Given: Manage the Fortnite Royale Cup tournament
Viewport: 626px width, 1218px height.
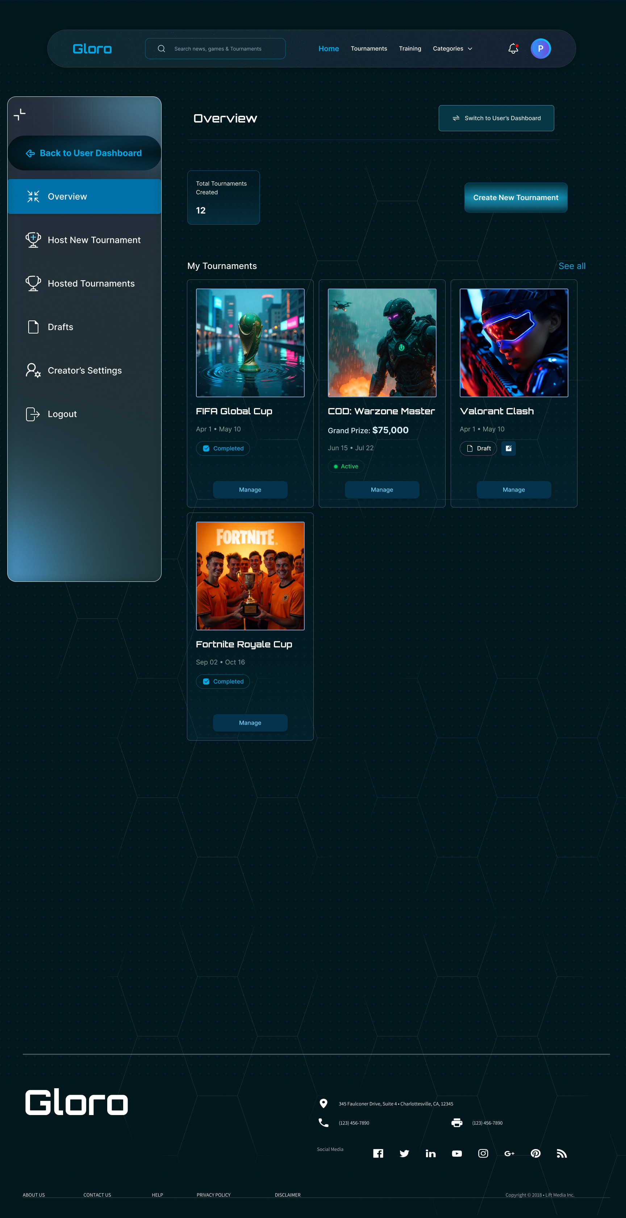Looking at the screenshot, I should 250,722.
